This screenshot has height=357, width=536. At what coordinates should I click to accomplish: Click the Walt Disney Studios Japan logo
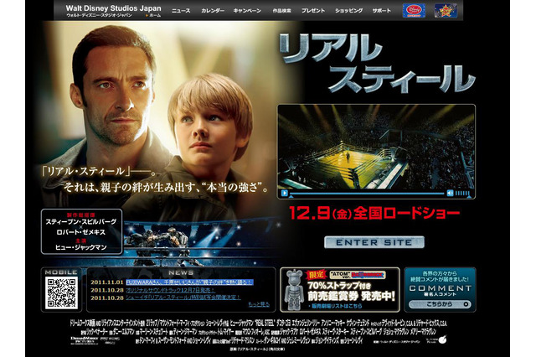(113, 8)
